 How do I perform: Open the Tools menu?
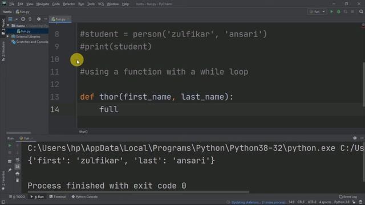click(x=91, y=4)
